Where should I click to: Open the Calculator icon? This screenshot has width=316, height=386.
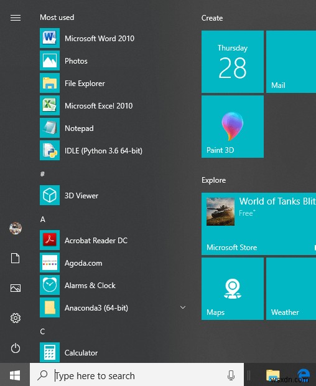click(50, 352)
